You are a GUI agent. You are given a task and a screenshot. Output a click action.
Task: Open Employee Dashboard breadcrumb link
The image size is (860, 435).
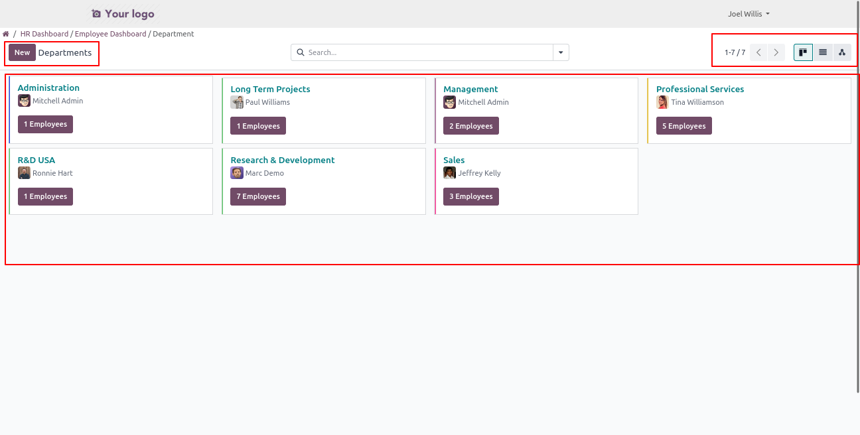(110, 34)
